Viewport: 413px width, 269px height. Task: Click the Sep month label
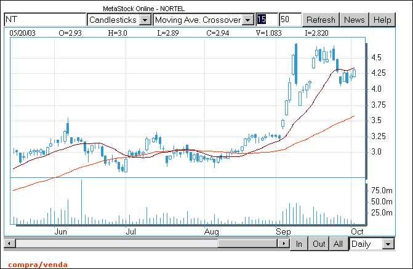(x=283, y=231)
